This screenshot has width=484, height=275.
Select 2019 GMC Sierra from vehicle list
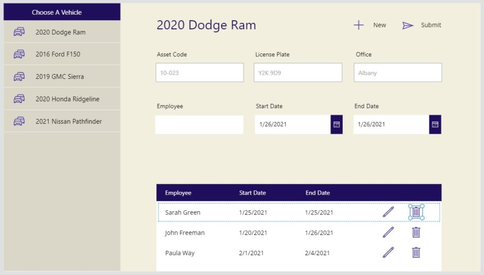(62, 77)
